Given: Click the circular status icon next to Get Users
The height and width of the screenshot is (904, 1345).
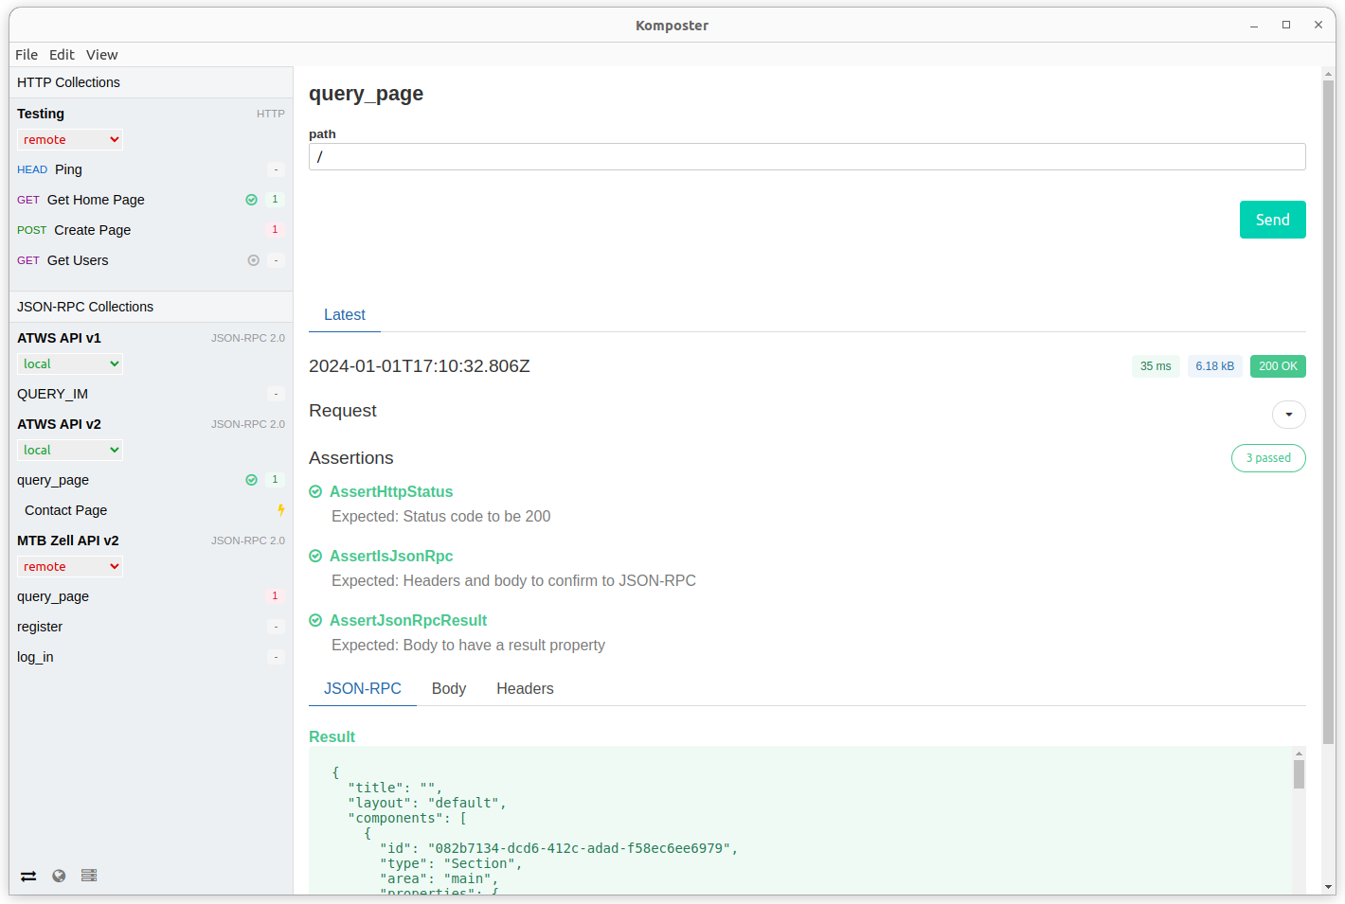Looking at the screenshot, I should 254,260.
